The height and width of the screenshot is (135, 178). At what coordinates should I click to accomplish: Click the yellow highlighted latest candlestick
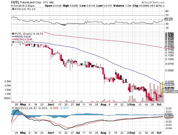pyautogui.click(x=163, y=88)
